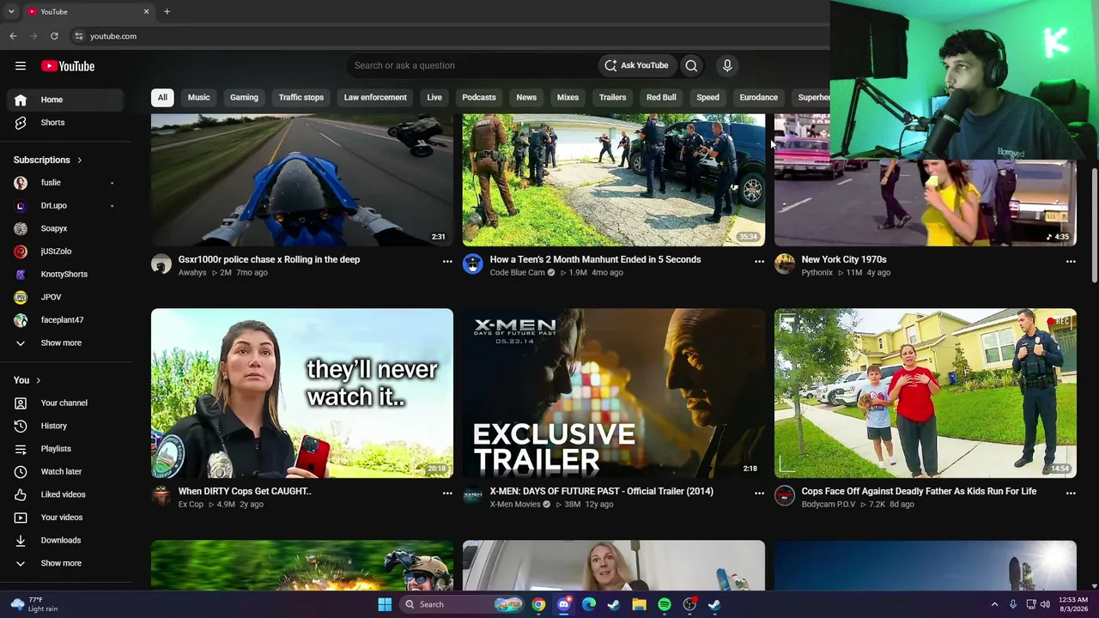Open the JPOV subscription channel
This screenshot has width=1099, height=618.
pyautogui.click(x=65, y=297)
